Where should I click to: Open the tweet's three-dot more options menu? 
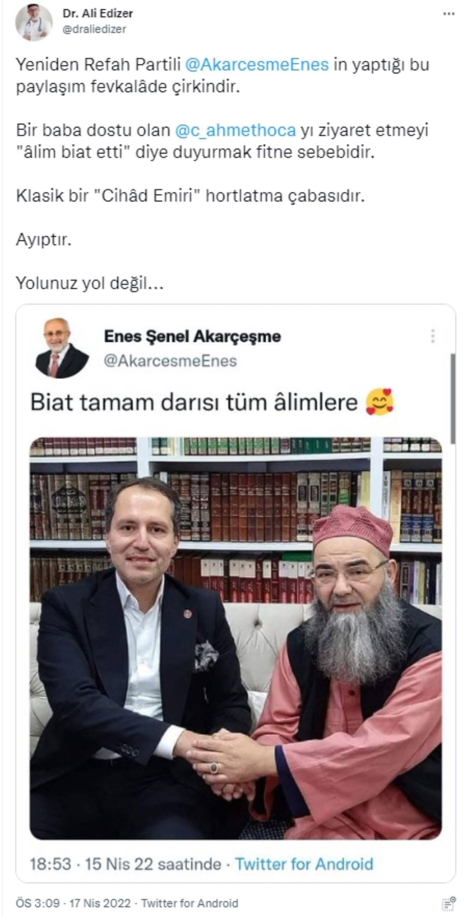pyautogui.click(x=449, y=14)
